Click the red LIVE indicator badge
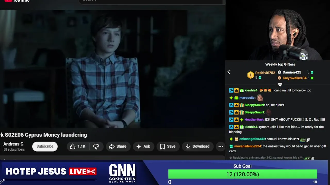This screenshot has width=330, height=185. coord(82,172)
